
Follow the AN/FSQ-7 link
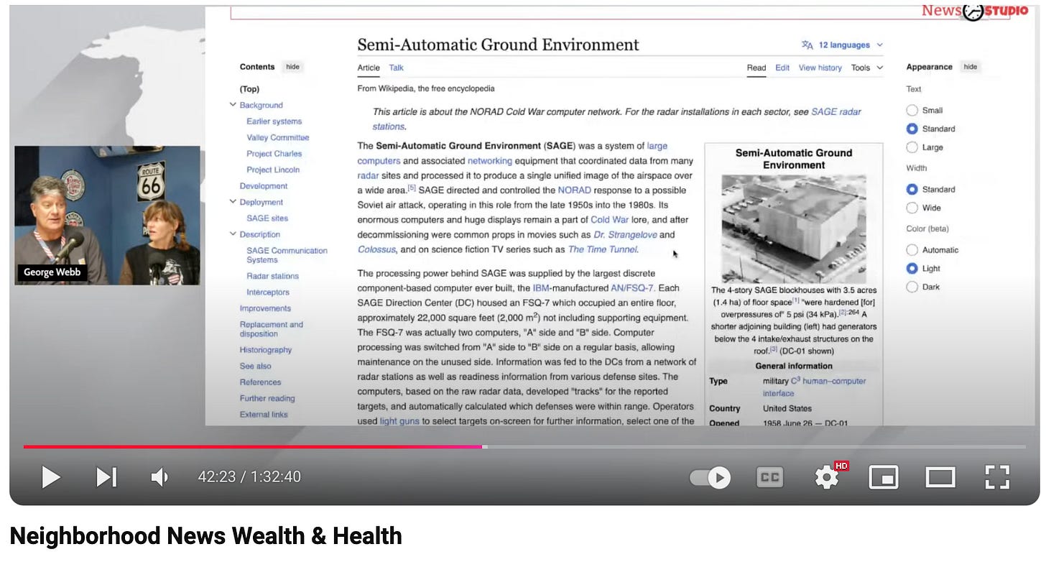point(633,288)
